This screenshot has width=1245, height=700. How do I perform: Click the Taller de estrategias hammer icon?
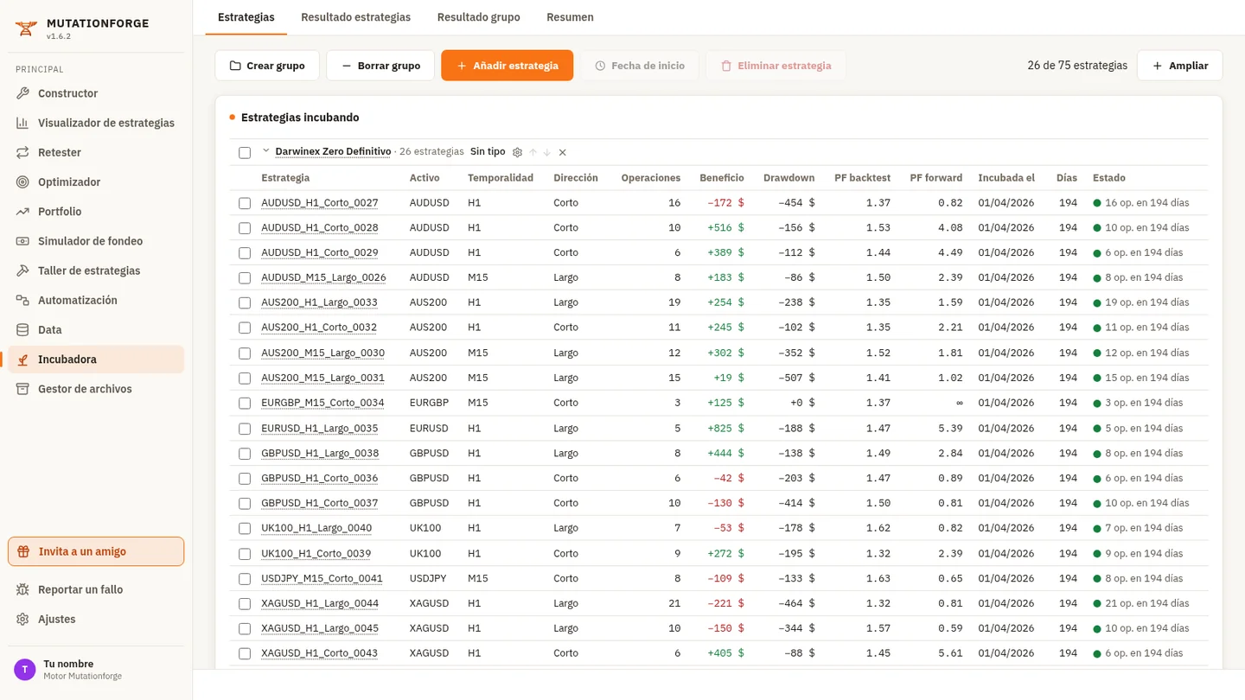(22, 270)
